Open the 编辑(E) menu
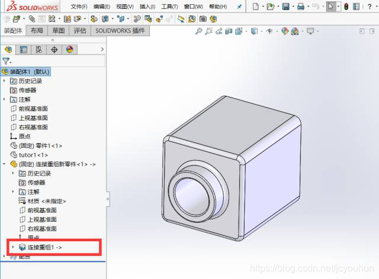 tap(102, 7)
